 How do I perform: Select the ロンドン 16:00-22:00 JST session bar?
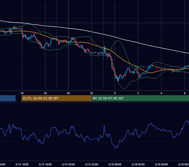point(56,98)
